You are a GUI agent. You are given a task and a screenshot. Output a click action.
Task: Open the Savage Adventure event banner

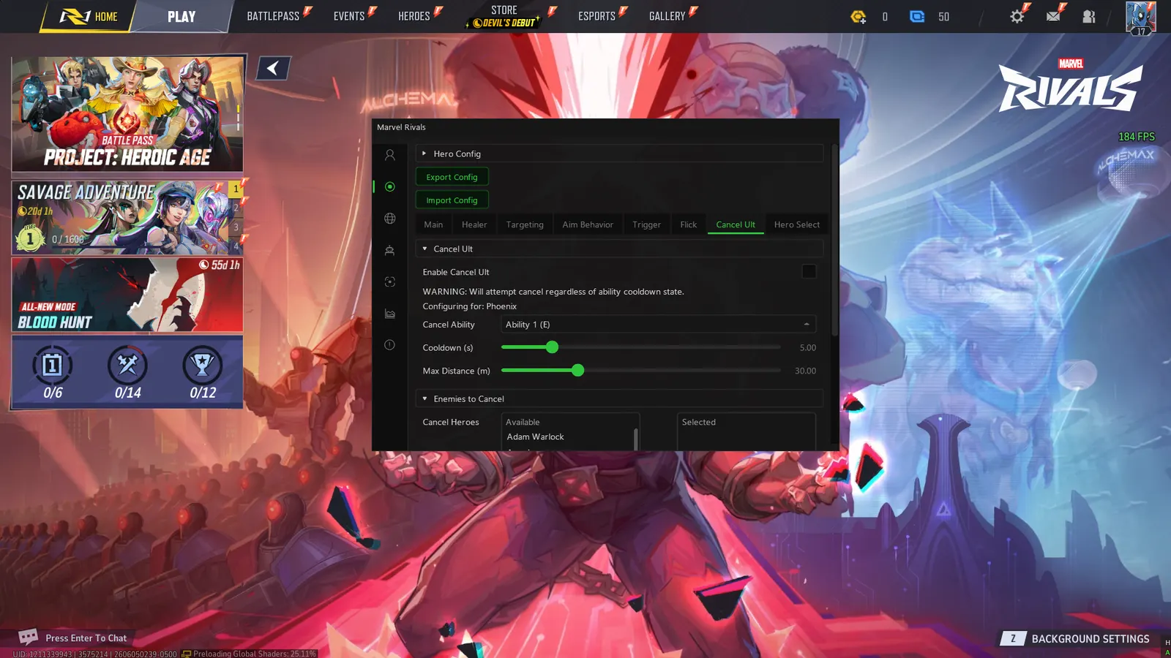click(x=127, y=217)
